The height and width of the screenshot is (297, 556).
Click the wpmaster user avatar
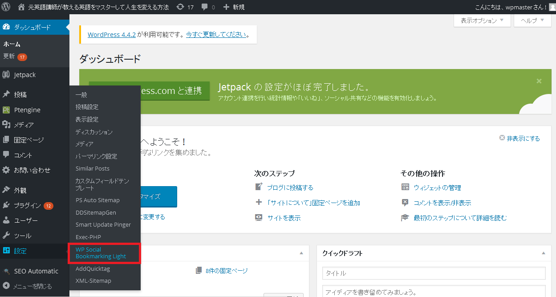click(552, 7)
